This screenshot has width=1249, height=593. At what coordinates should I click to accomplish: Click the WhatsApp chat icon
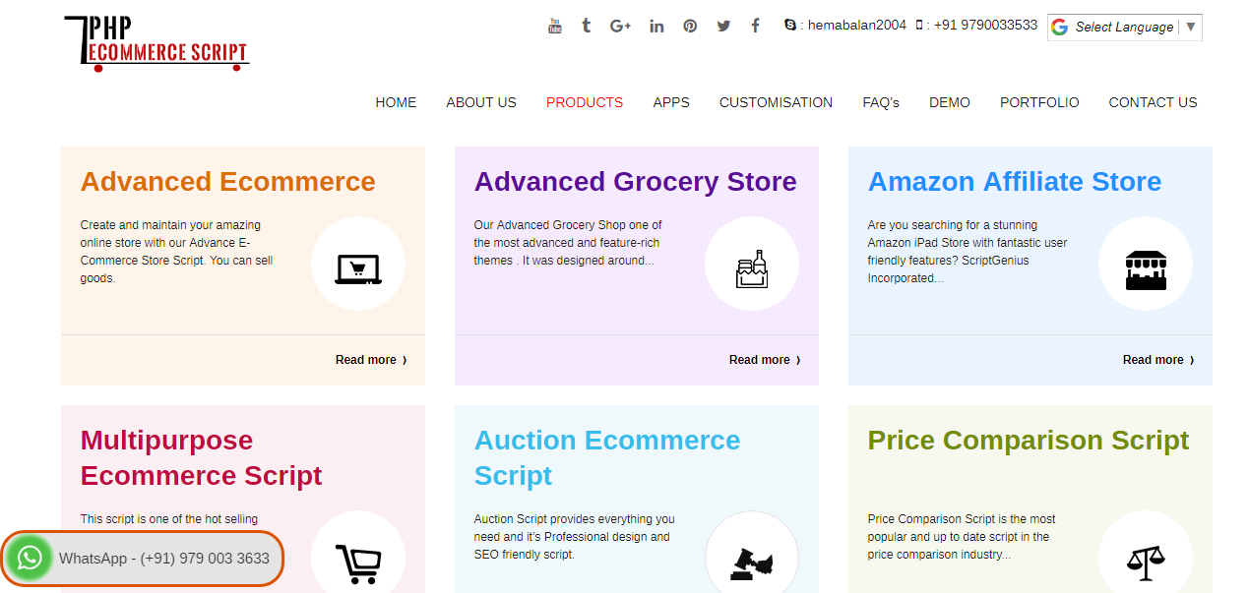tap(29, 558)
